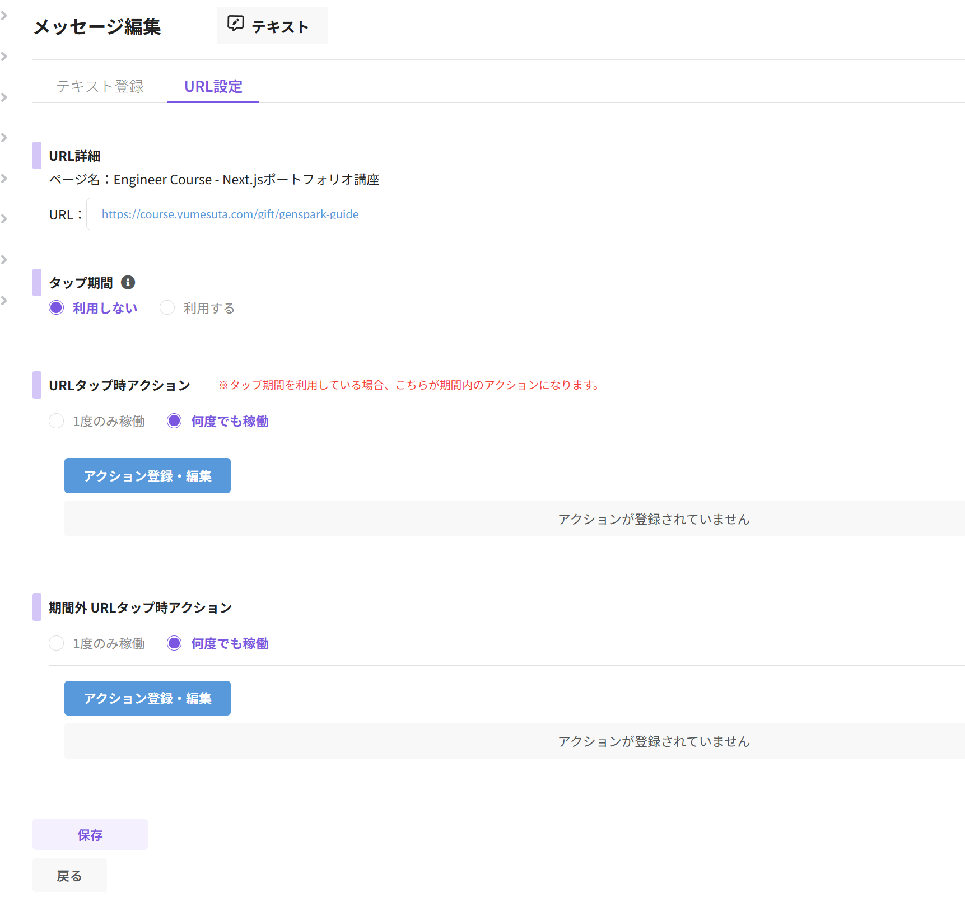Expand the topmost chevron in left sidebar

coord(4,16)
